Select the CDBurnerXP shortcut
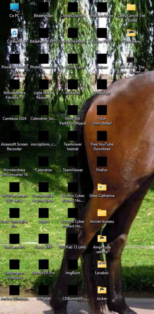Image resolution: width=154 pixels, height=314 pixels. (73, 290)
